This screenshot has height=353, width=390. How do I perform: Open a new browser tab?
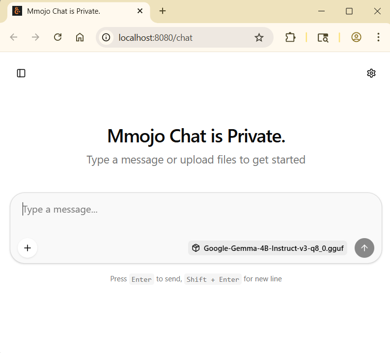(163, 11)
